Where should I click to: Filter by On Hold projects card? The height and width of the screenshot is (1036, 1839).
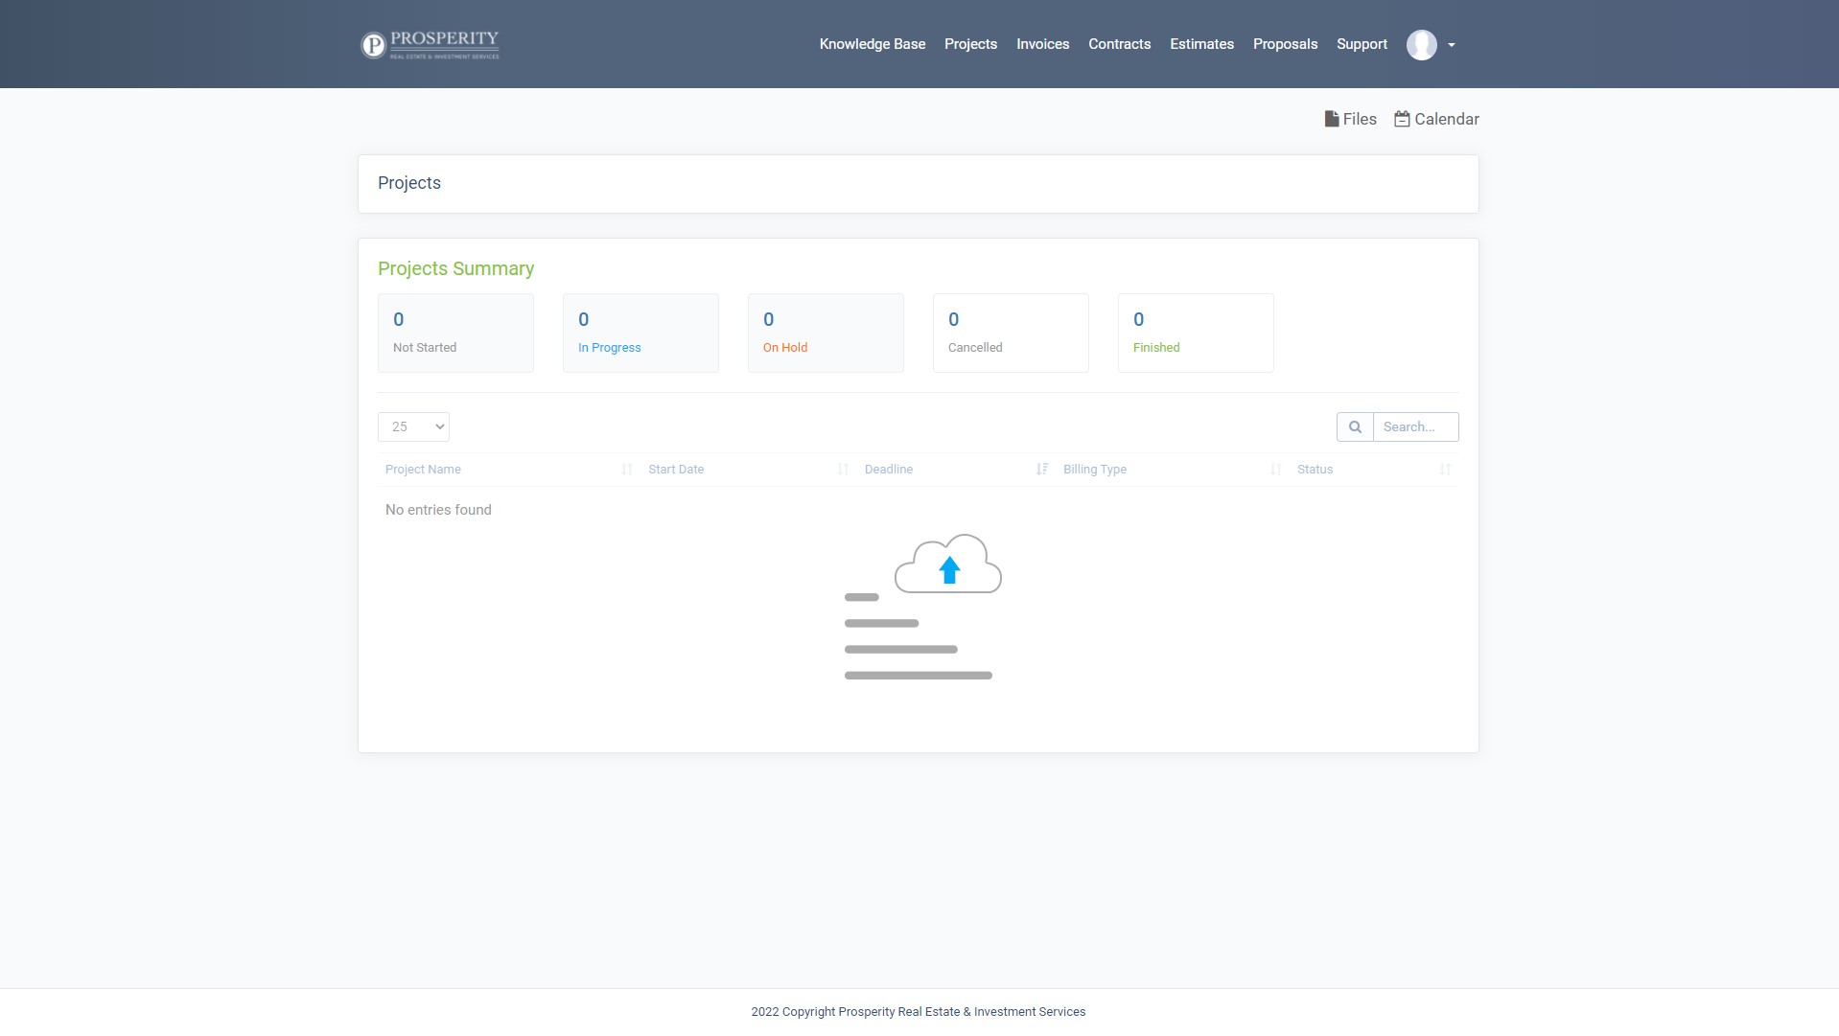pos(826,333)
